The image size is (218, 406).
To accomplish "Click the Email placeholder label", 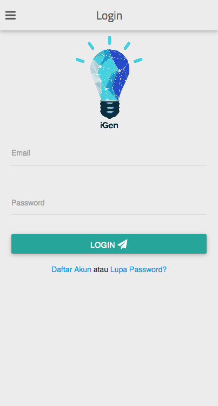I will pyautogui.click(x=21, y=153).
